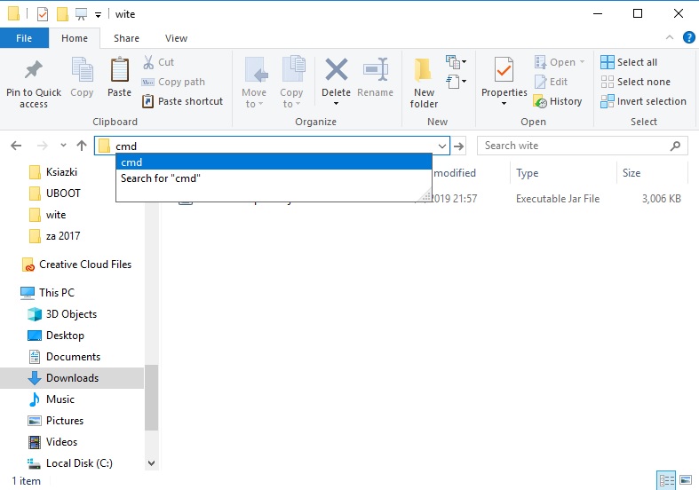Click the navigation pane scroll-down arrow

coord(152,463)
